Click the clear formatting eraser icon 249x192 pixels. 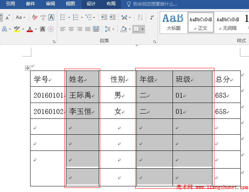[x=35, y=17]
